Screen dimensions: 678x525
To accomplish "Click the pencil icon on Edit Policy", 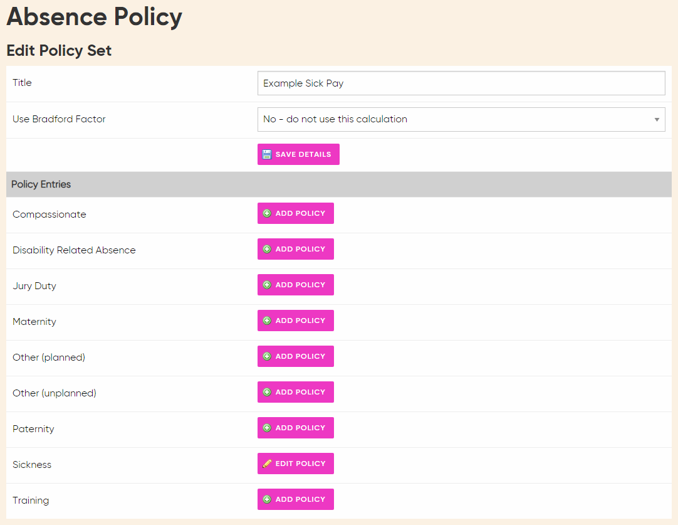I will tap(268, 463).
